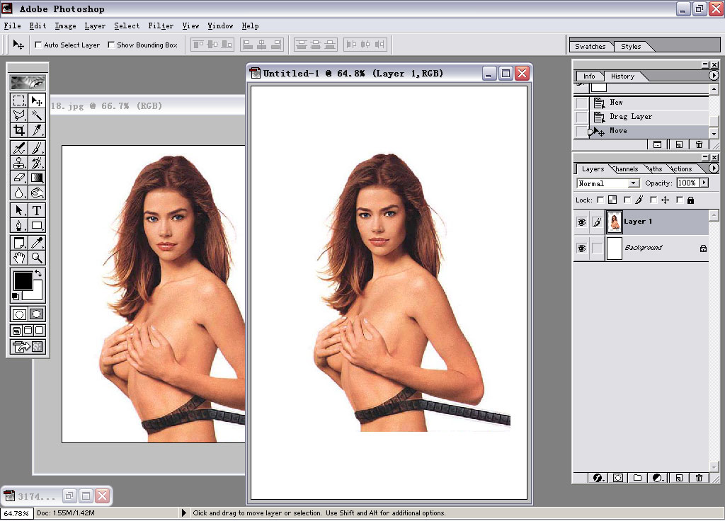Pick the Eyedropper tool
This screenshot has width=725, height=521.
37,244
